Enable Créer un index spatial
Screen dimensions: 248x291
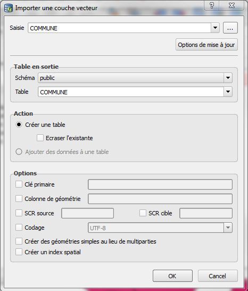click(19, 252)
